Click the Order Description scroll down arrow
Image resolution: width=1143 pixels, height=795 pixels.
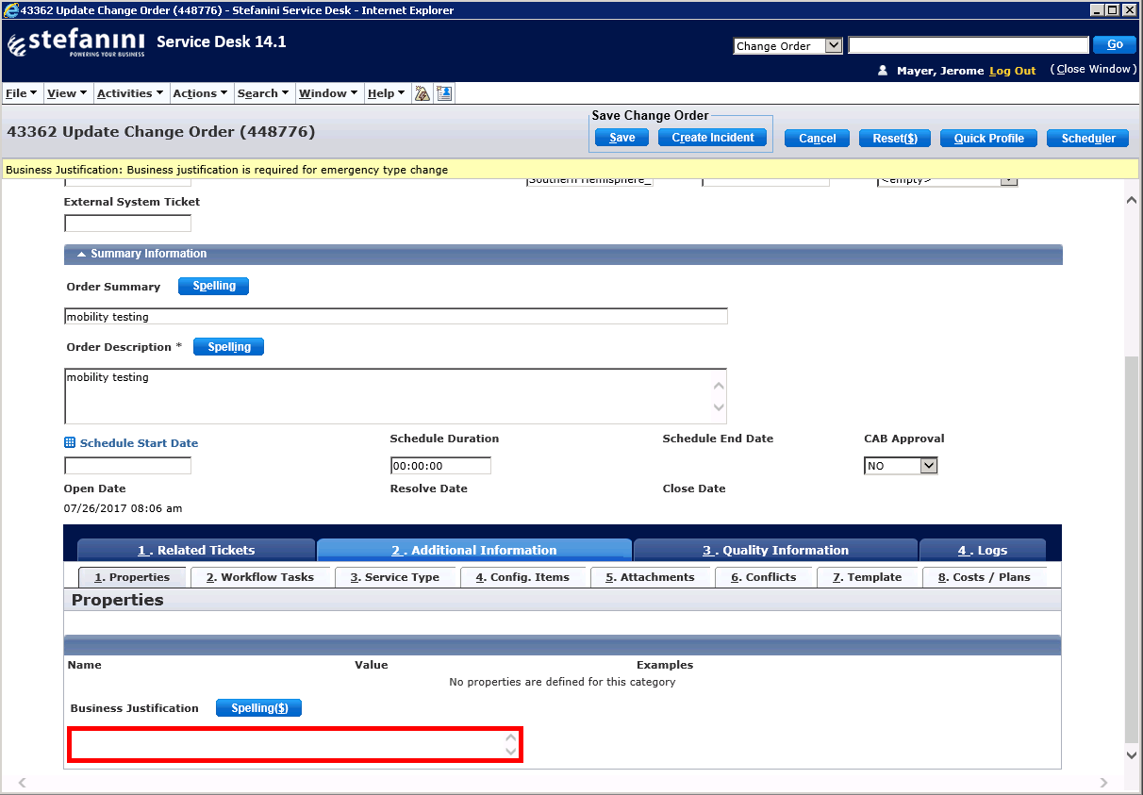click(x=720, y=408)
